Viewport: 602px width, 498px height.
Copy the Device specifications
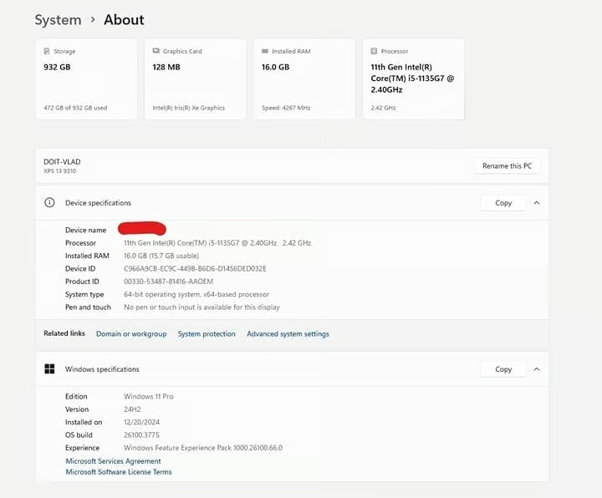[x=503, y=203]
